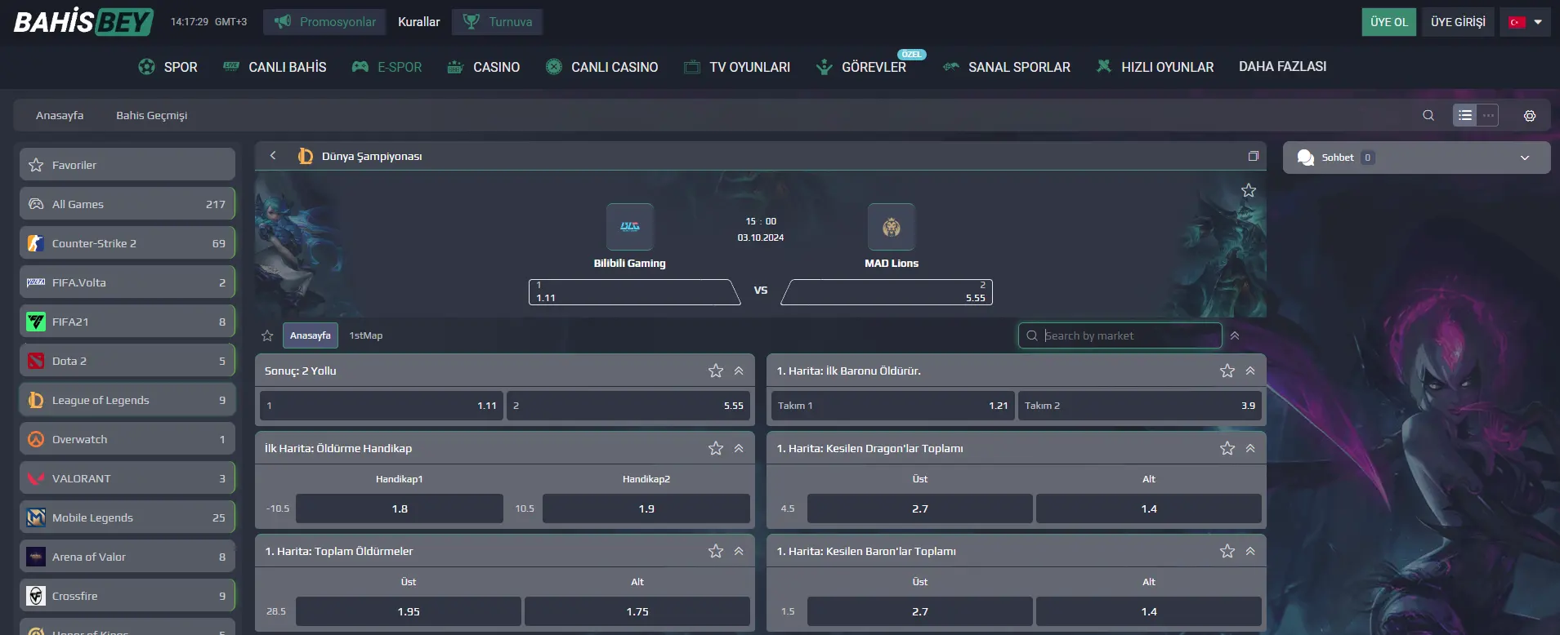Screen dimensions: 1560x635
Task: Open the Bahis Geçmişi tab
Action: 151,115
